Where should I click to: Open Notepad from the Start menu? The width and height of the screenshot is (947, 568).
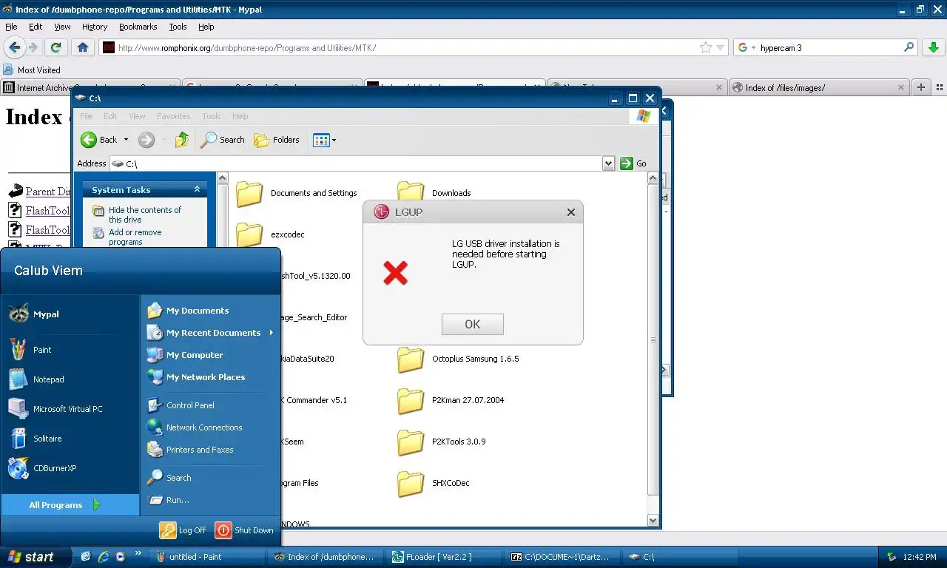pyautogui.click(x=70, y=379)
